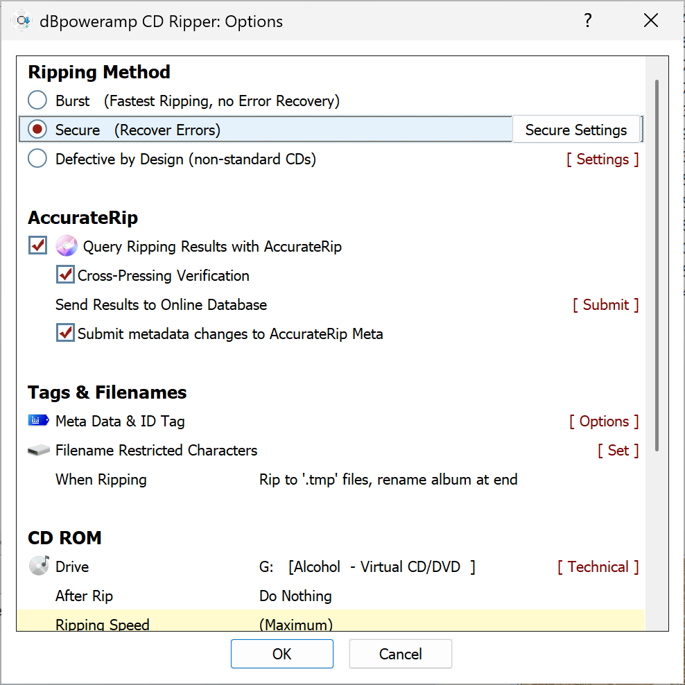Open the Ripping Speed selector
Screen dimensions: 685x685
[x=295, y=624]
